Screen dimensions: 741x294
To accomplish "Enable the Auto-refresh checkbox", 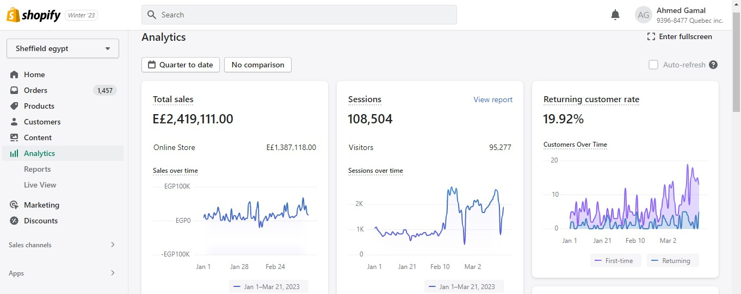I will pos(653,65).
